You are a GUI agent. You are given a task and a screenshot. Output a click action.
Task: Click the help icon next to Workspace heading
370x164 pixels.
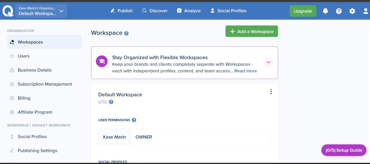coord(126,33)
